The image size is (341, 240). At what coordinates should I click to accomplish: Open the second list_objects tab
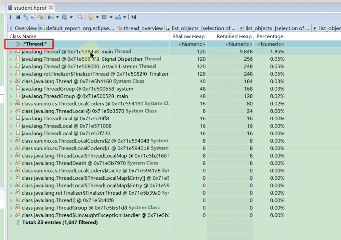click(275, 28)
